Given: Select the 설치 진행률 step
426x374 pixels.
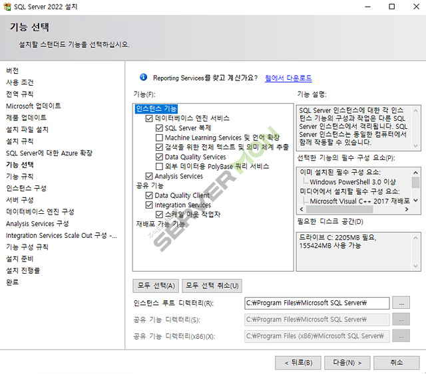Looking at the screenshot, I should (x=23, y=270).
